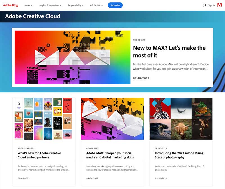The width and height of the screenshot is (225, 189).
Task: Click the 09-06-2022 date on Rising Stars card
Action: pyautogui.click(x=161, y=178)
